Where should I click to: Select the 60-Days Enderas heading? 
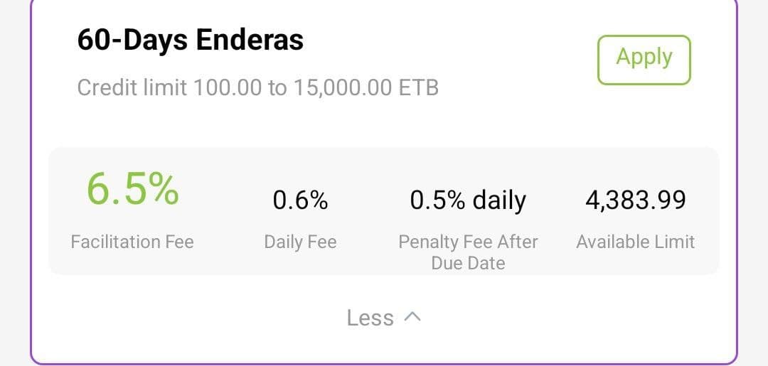click(x=191, y=40)
